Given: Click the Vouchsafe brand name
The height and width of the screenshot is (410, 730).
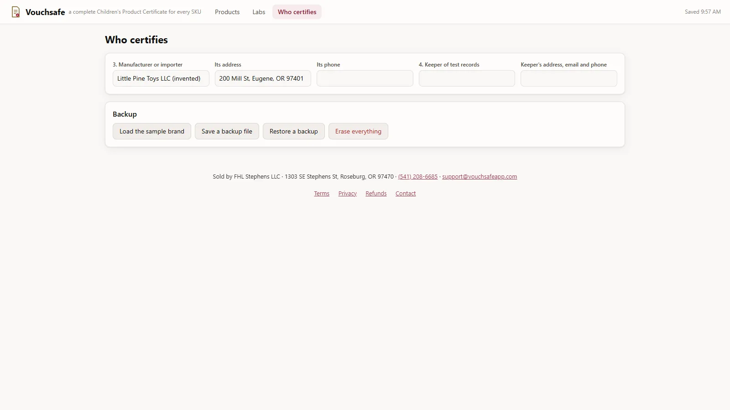Looking at the screenshot, I should (45, 12).
